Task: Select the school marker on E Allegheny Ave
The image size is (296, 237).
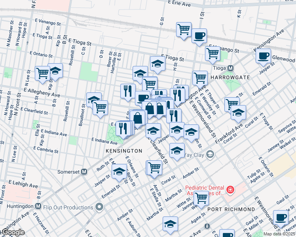Action: pos(94,99)
